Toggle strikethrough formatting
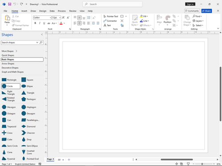 click(48, 23)
